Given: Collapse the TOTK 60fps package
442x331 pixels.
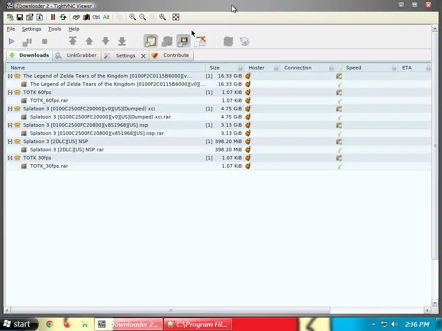Looking at the screenshot, I should click(10, 92).
